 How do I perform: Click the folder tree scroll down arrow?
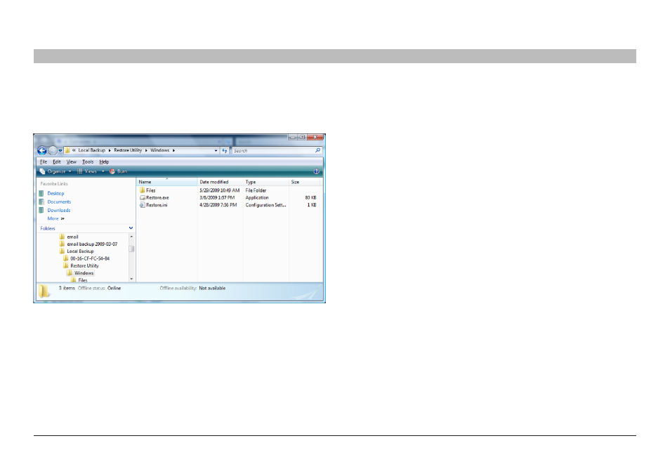131,279
